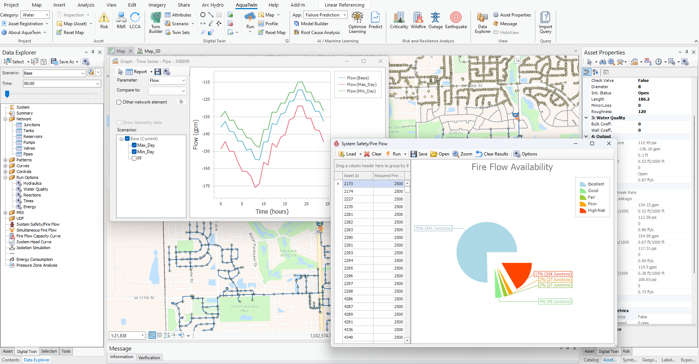
Task: Select the Pressure Zone Analysis tree item
Action: coord(37,266)
